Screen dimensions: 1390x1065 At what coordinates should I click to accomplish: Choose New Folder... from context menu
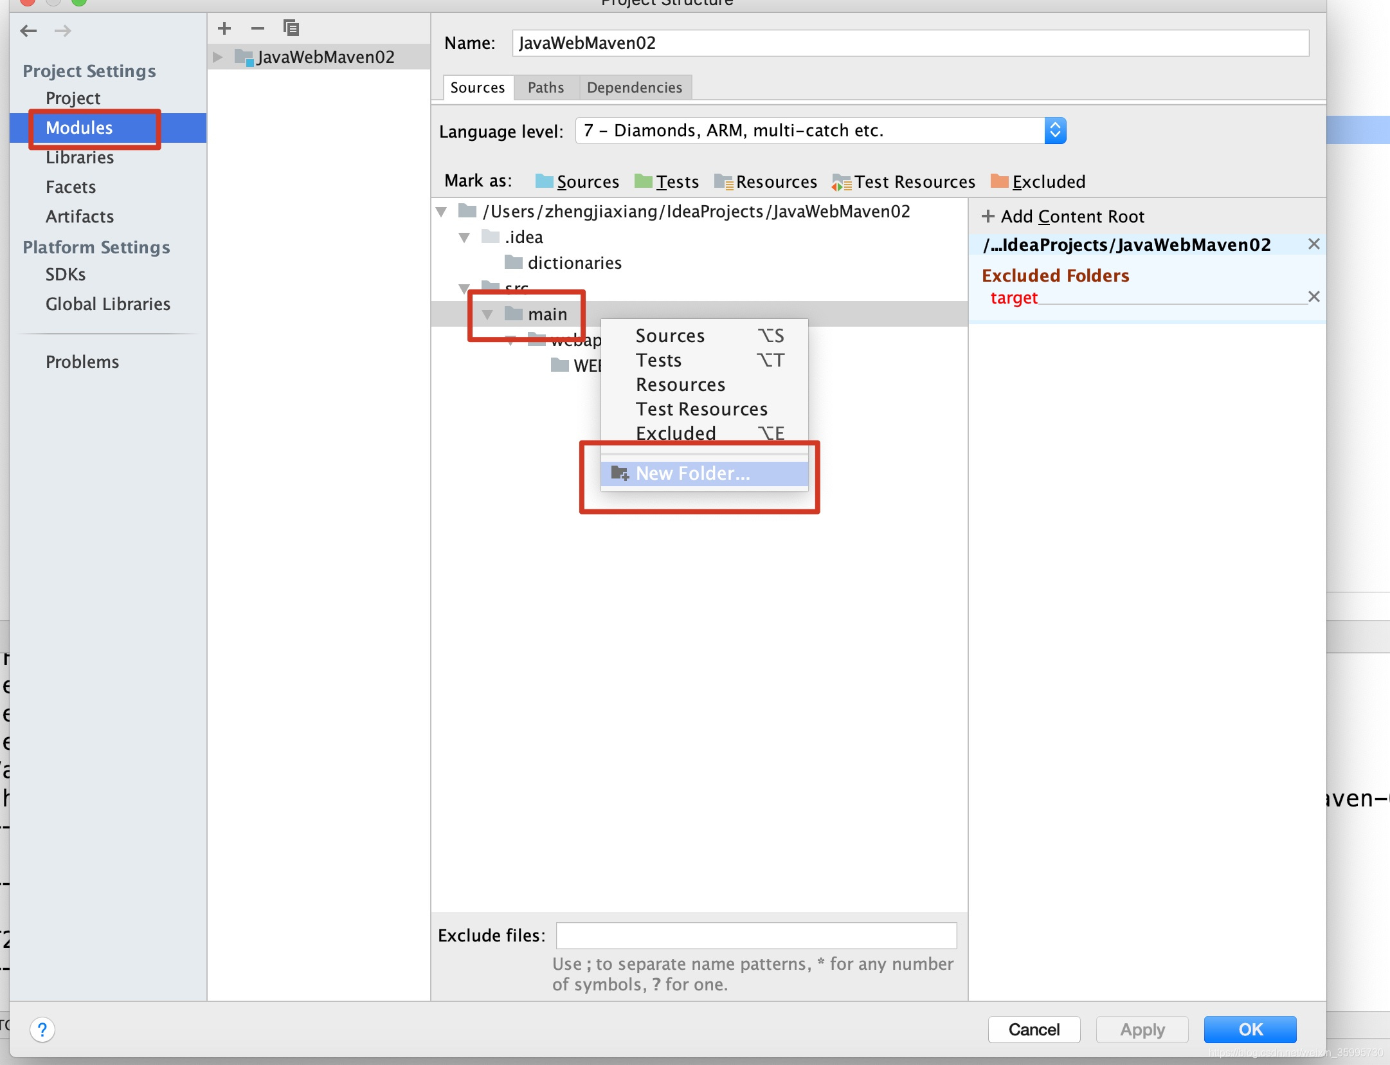(x=692, y=474)
